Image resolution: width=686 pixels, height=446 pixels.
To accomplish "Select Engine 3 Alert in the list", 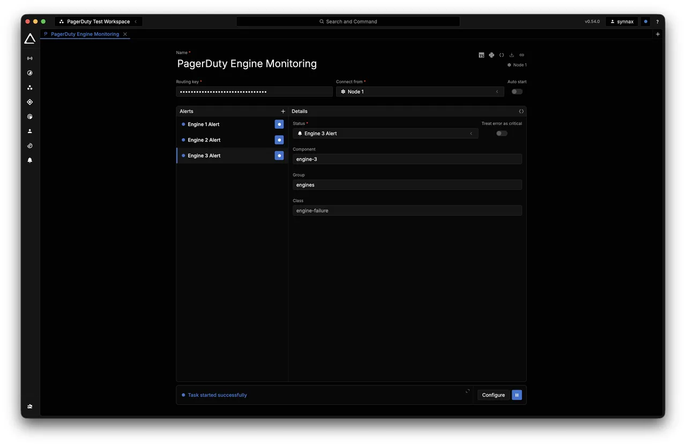I will point(232,155).
